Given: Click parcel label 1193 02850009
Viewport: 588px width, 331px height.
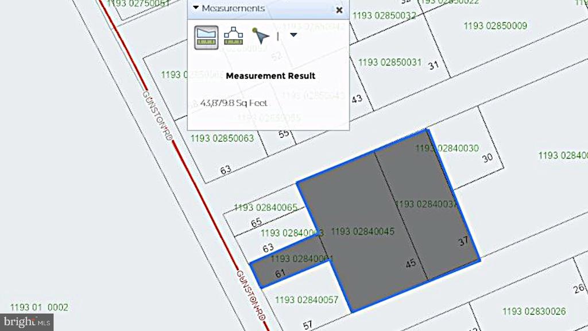Looking at the screenshot, I should click(496, 26).
